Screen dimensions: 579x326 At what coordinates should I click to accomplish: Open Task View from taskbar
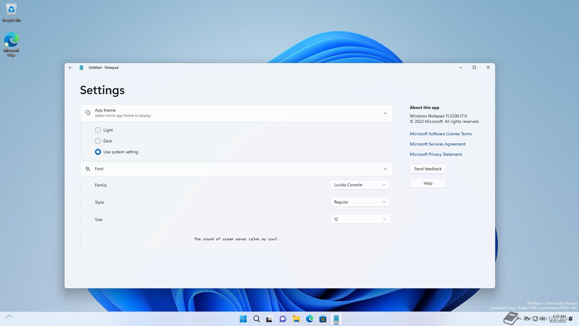click(270, 319)
